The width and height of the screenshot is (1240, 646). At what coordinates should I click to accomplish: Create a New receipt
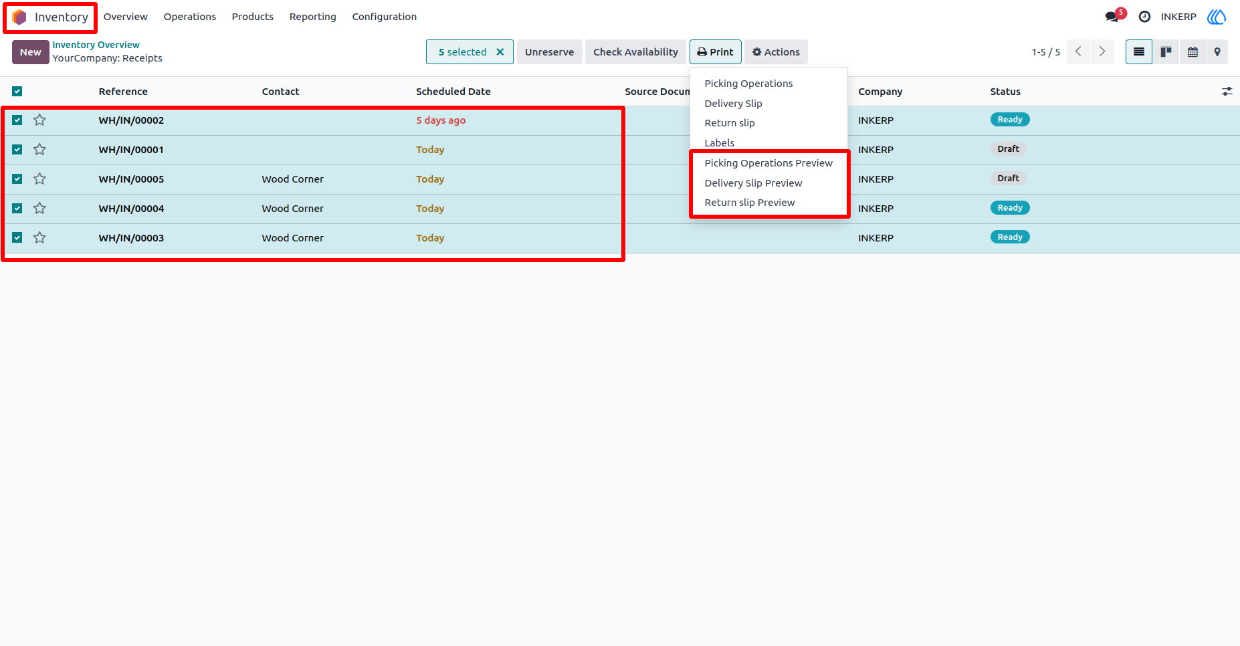click(x=31, y=52)
